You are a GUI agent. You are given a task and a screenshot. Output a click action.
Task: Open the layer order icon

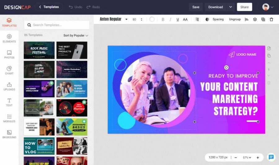pyautogui.click(x=255, y=19)
